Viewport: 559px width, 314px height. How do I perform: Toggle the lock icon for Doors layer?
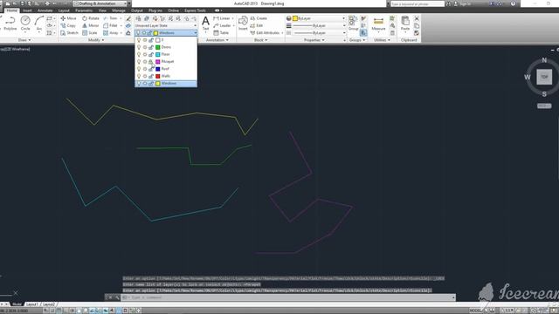tap(151, 47)
